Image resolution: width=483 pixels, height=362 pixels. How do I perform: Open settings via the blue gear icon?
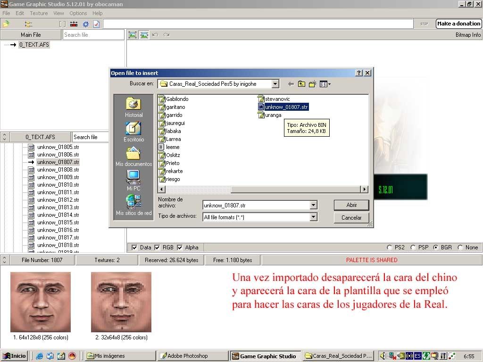pos(85,24)
